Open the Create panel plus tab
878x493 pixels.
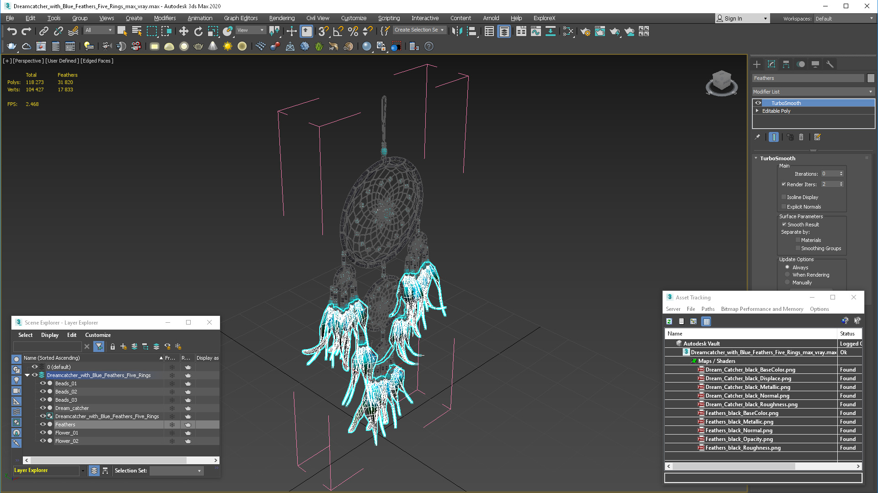pos(757,64)
